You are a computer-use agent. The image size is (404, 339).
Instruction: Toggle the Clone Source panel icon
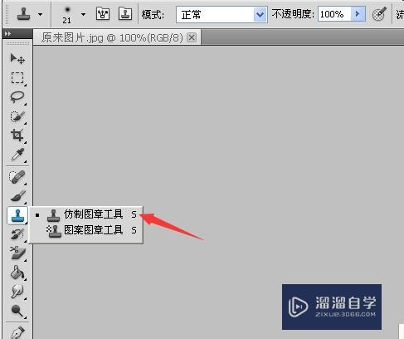[x=125, y=13]
